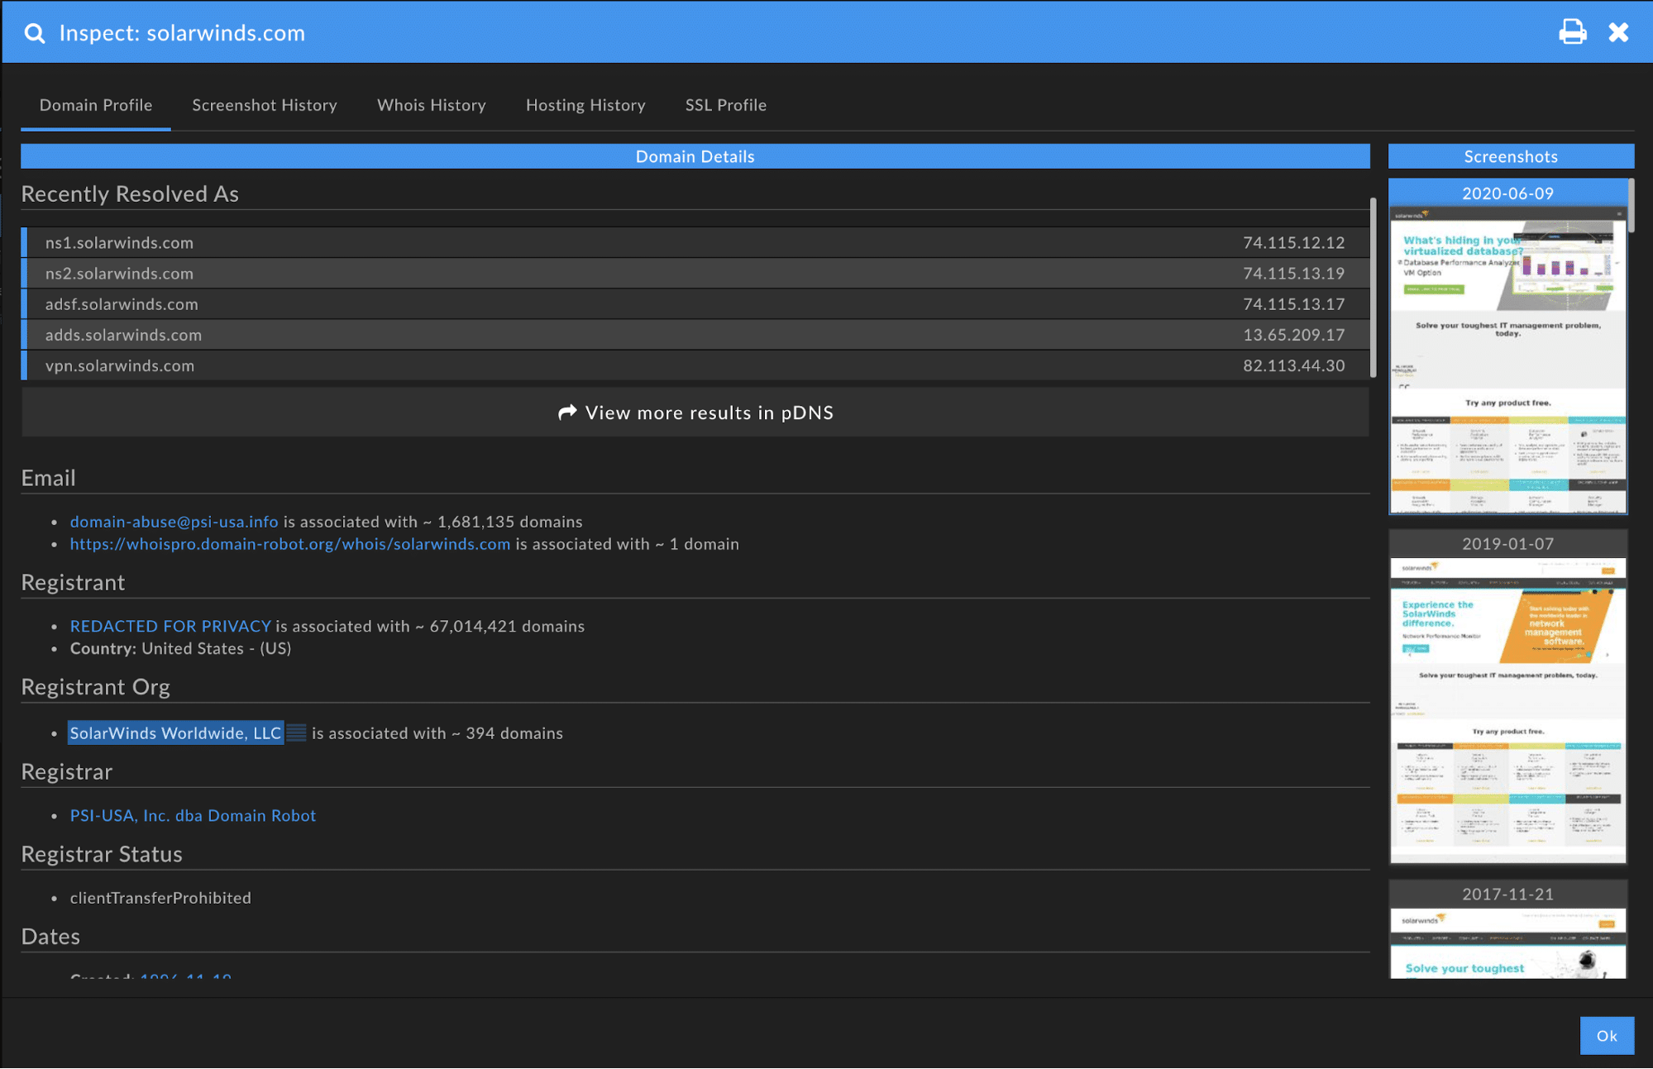1653x1069 pixels.
Task: Open the domain-abuse@psi-usa.info email link
Action: pos(174,522)
